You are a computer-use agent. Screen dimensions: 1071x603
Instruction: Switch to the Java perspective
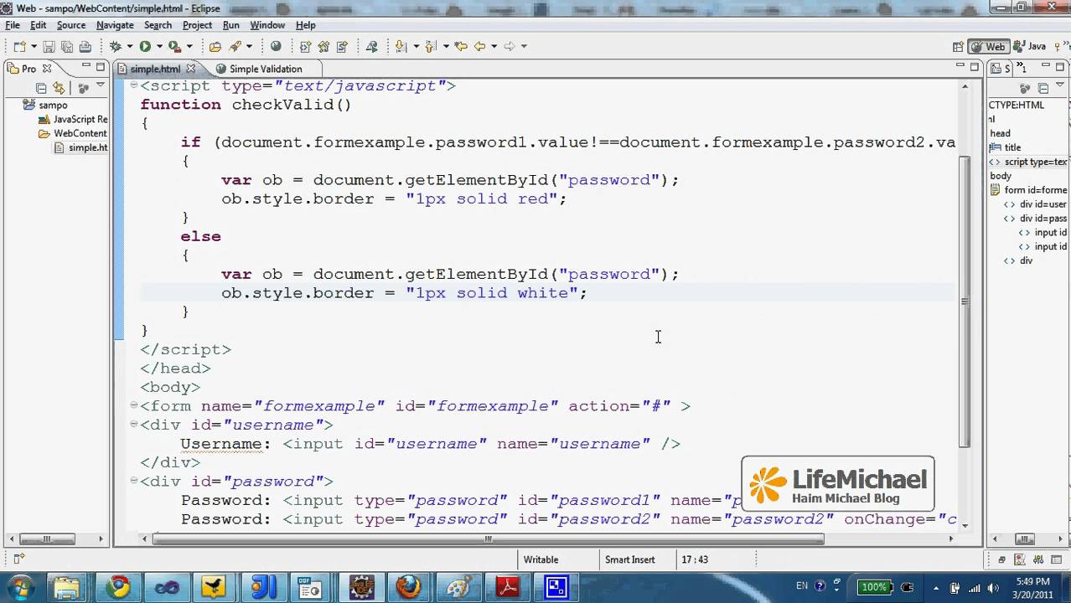tap(1030, 47)
